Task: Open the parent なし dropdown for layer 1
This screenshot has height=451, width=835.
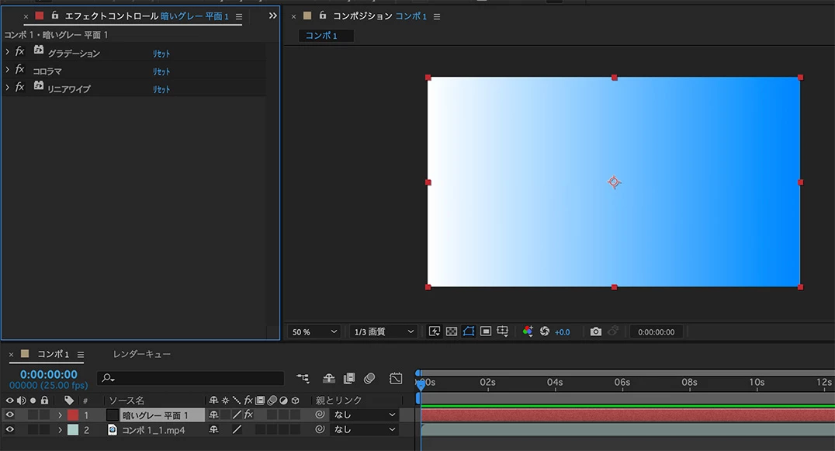Action: click(x=364, y=415)
